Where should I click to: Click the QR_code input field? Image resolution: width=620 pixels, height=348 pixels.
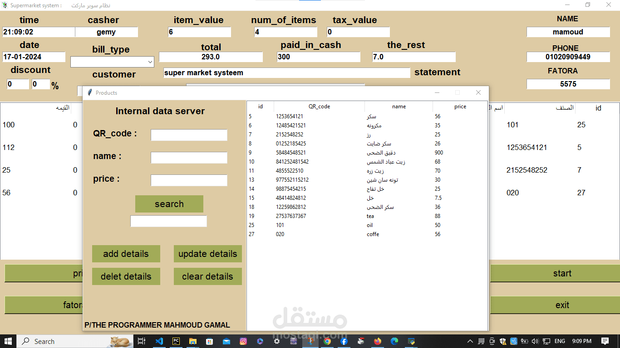[189, 135]
